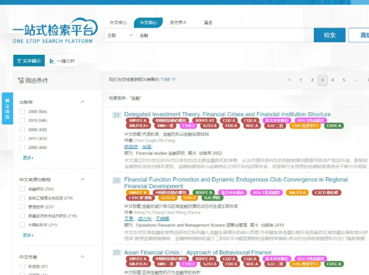
Task: Select the 北大中文核心 journal badge
Action: [277, 120]
